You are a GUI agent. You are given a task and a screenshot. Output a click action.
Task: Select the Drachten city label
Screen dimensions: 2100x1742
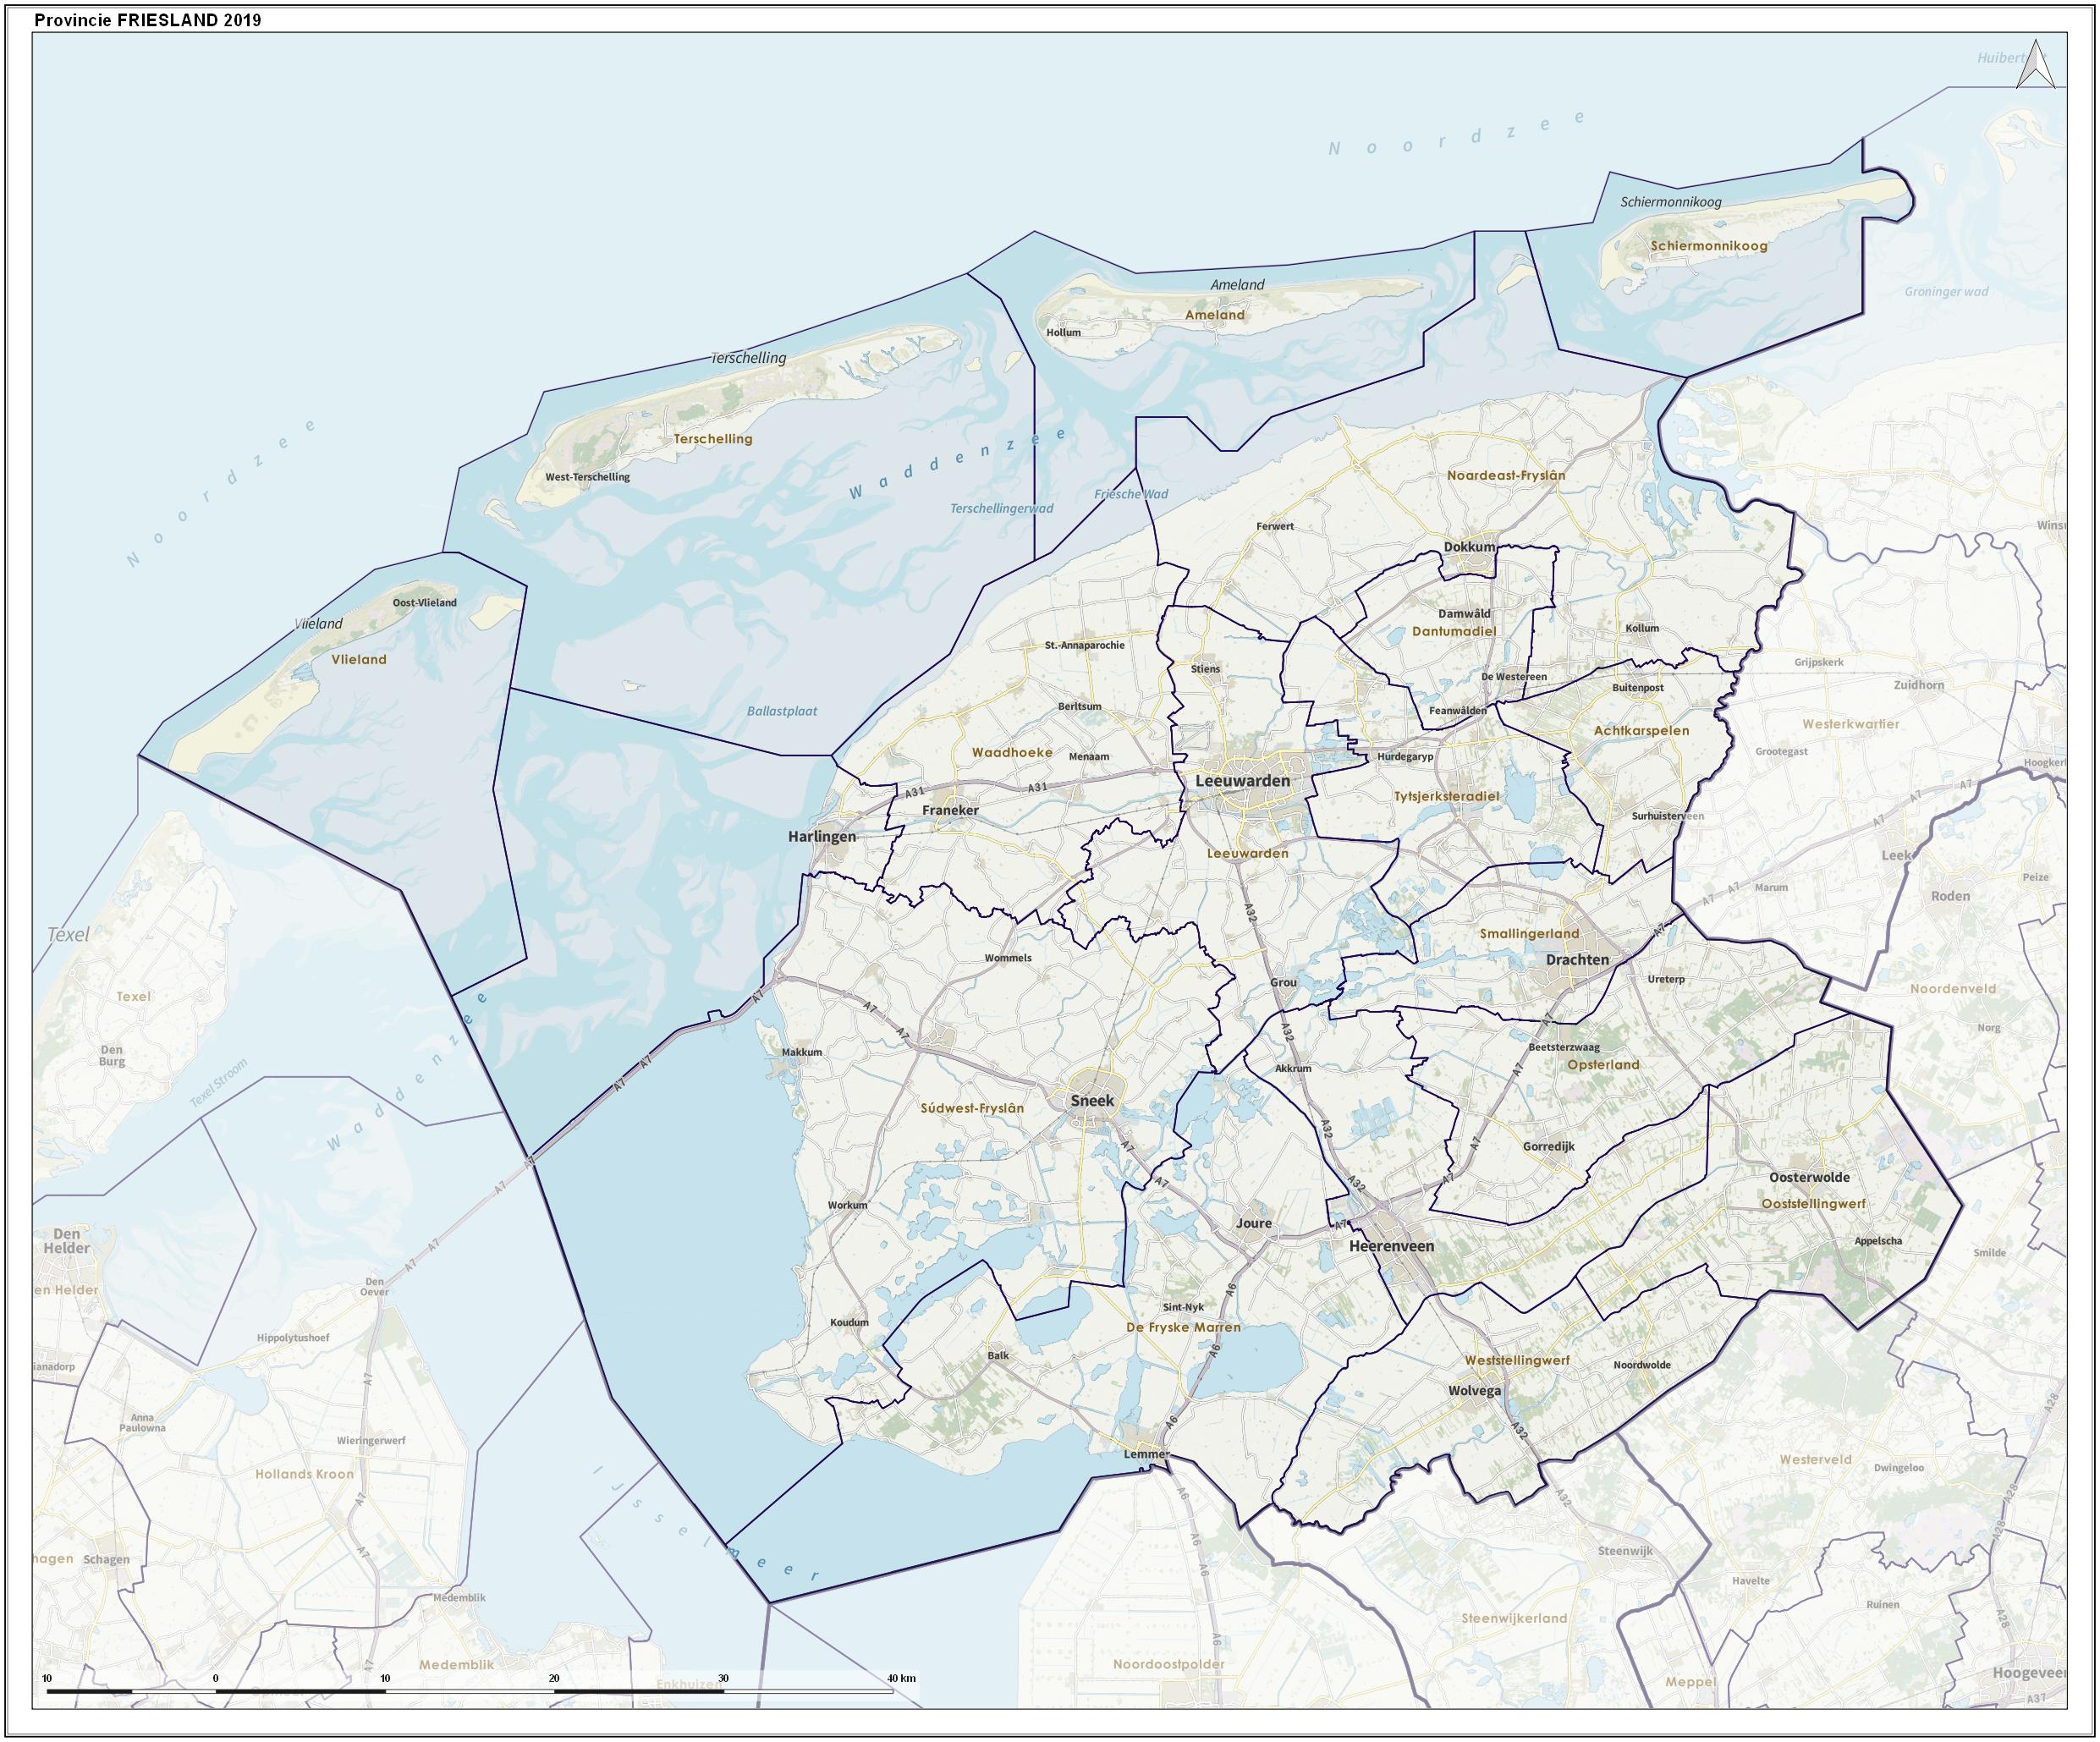[x=1577, y=959]
